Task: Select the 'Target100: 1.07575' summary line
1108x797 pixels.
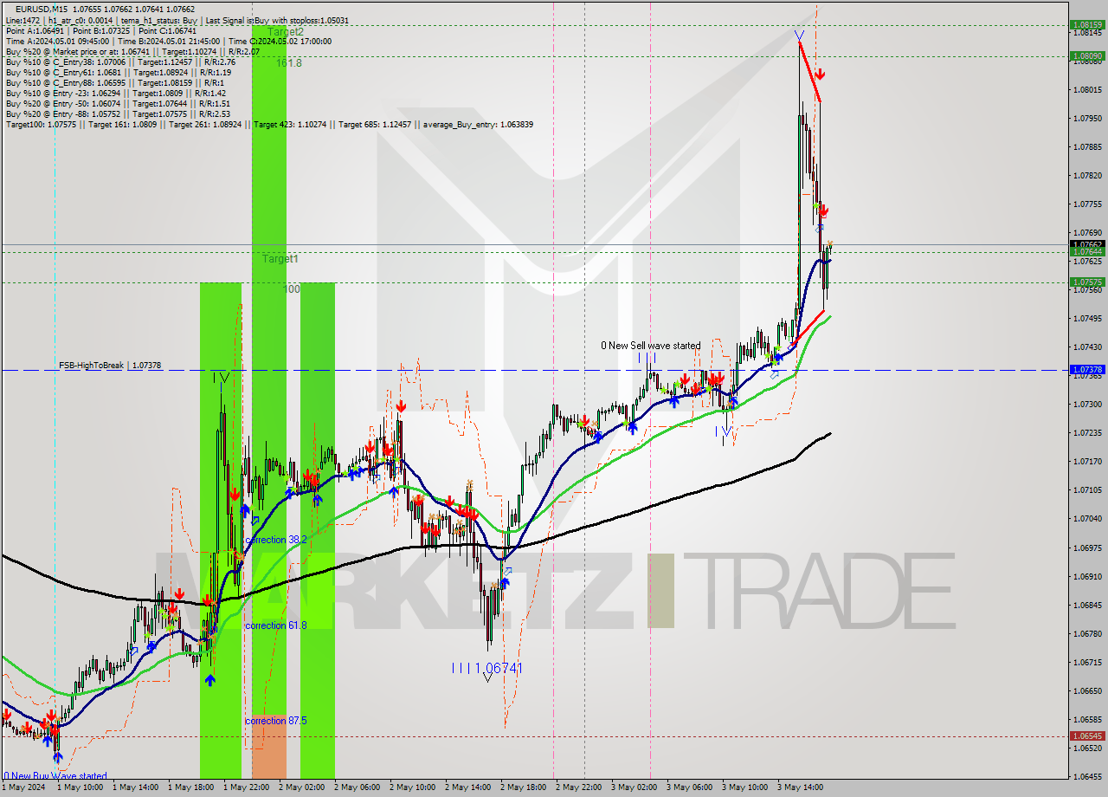Action: pyautogui.click(x=269, y=124)
